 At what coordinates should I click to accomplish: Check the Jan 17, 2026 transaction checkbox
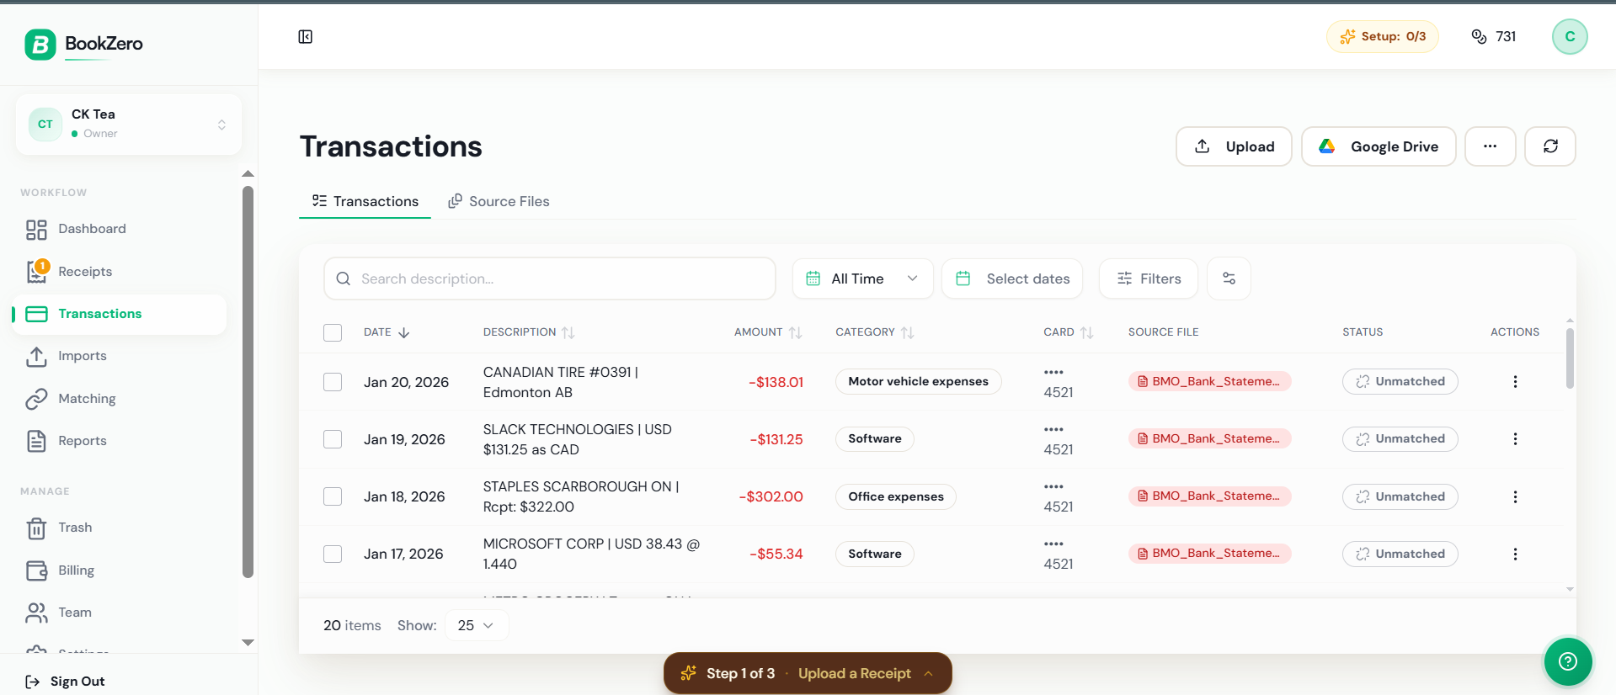[x=333, y=554]
